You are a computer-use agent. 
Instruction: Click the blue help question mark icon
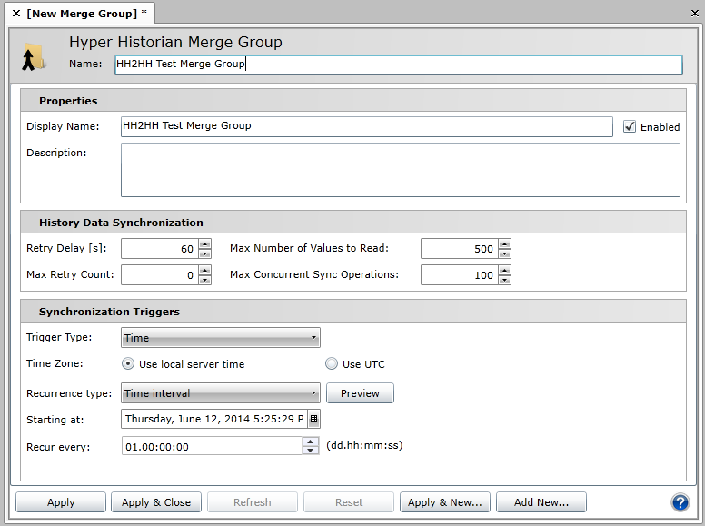click(x=680, y=502)
